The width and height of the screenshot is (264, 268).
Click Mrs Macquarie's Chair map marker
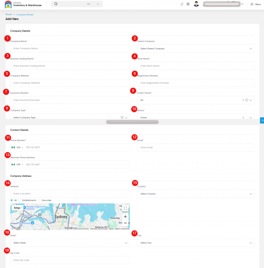point(73,204)
